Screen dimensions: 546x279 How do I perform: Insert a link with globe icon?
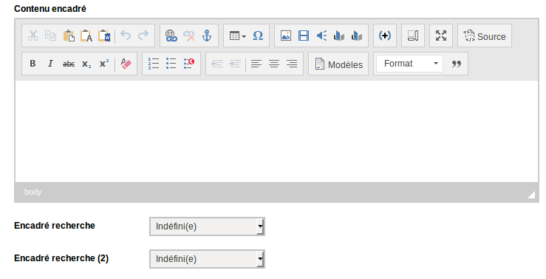click(171, 36)
